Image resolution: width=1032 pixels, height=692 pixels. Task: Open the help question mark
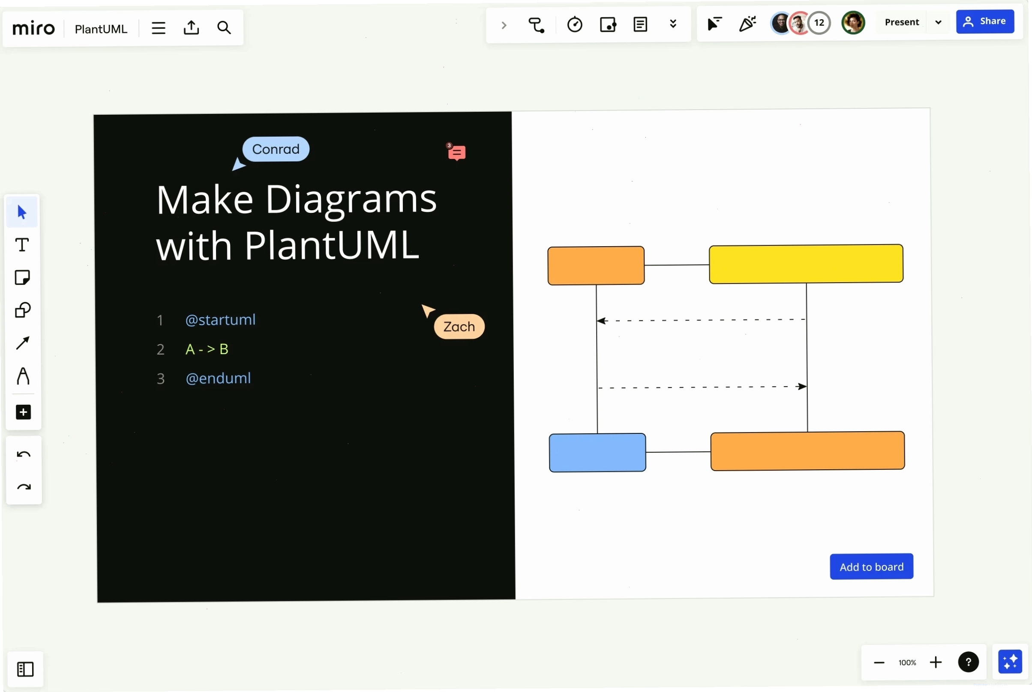coord(968,662)
